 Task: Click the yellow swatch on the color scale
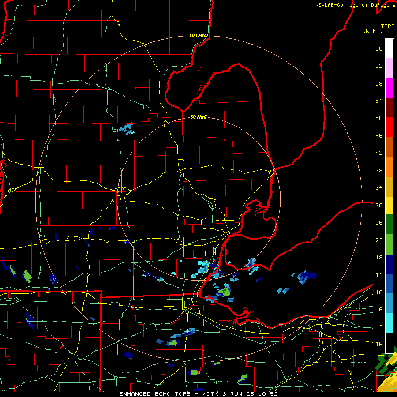[x=390, y=206]
